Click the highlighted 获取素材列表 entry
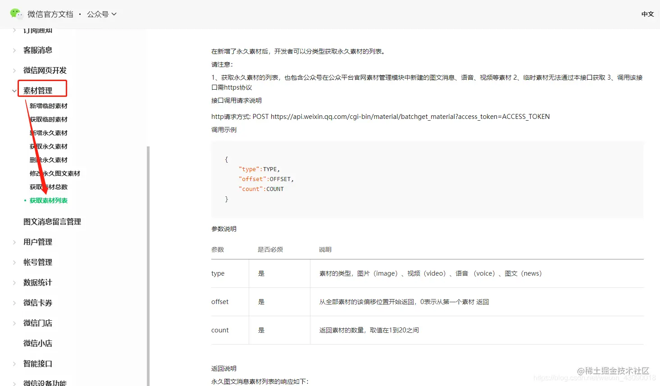The height and width of the screenshot is (386, 660). (50, 200)
